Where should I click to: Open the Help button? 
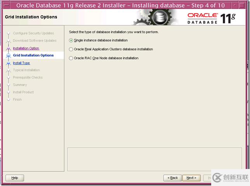pos(15,178)
